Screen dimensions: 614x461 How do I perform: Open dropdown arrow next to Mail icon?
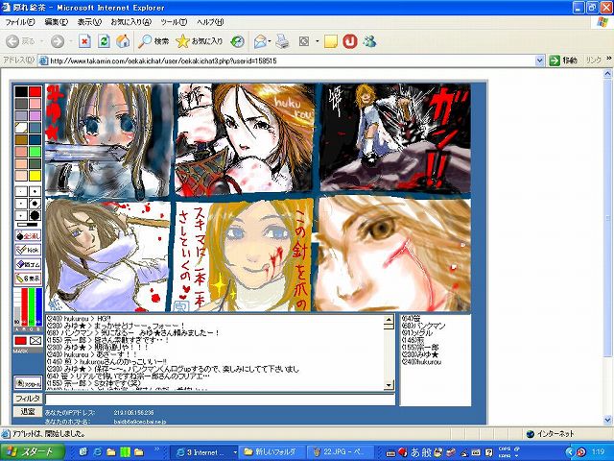[x=270, y=41]
